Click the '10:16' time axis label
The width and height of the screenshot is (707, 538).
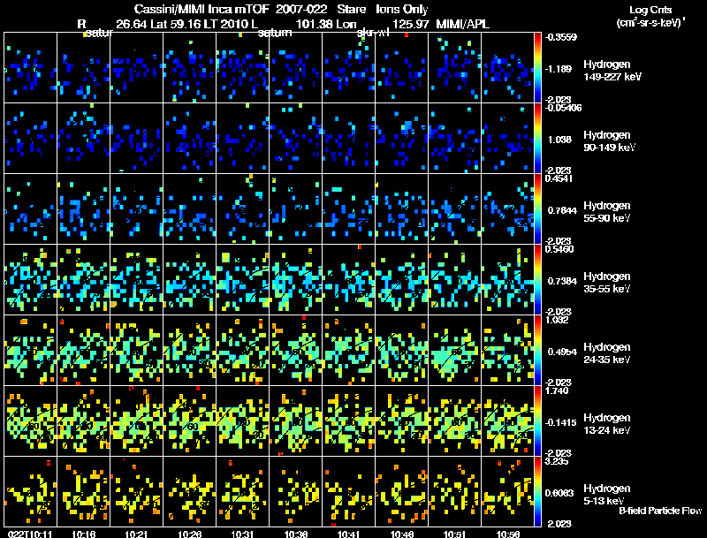[x=83, y=534]
